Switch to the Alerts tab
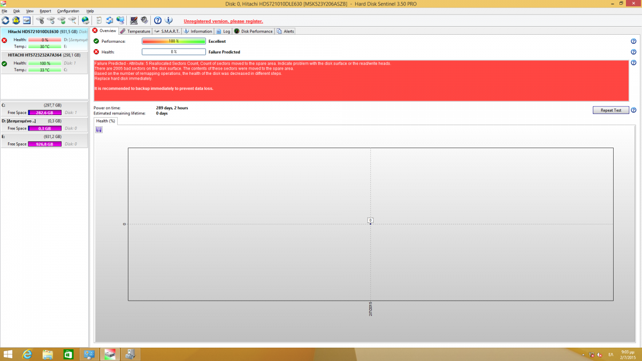 click(285, 31)
